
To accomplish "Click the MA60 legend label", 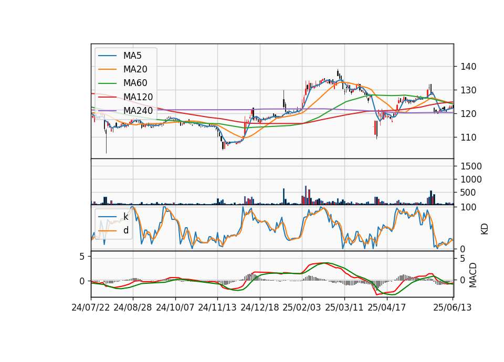I will click(x=135, y=83).
